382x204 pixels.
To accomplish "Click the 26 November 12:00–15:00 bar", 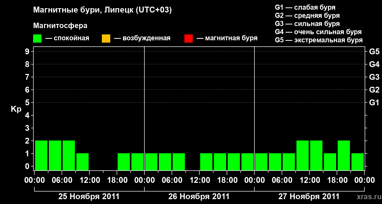I will 206,162.
